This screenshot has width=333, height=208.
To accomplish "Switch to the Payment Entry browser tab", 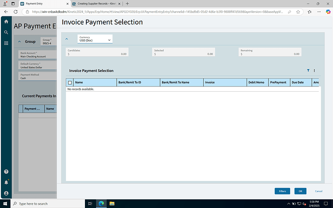I will [x=44, y=3].
